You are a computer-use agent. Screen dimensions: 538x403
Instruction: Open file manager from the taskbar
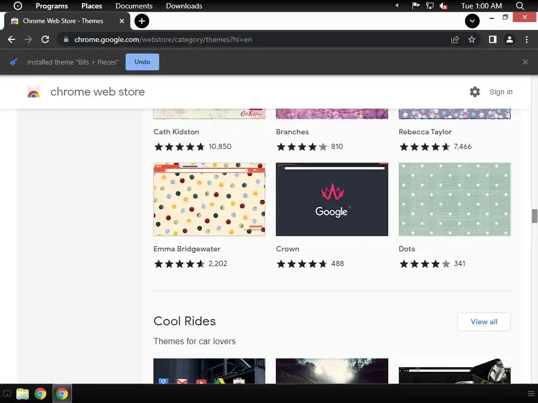click(x=23, y=394)
